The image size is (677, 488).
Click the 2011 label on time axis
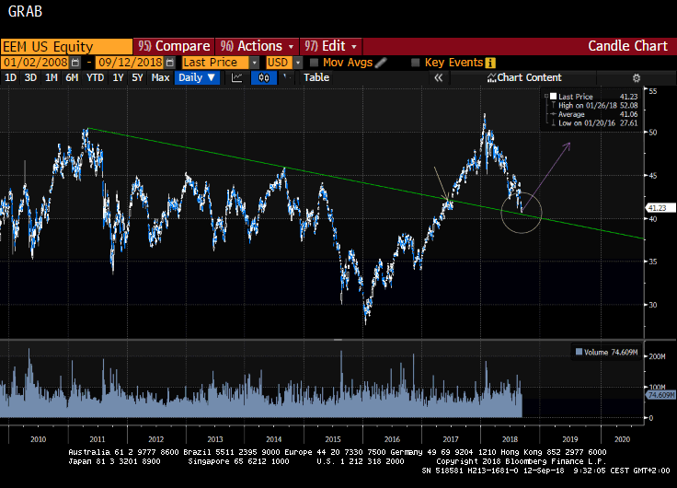point(98,439)
